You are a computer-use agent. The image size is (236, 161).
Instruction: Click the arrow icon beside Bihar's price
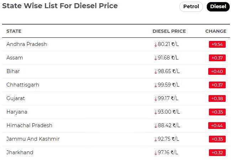[x=156, y=72]
